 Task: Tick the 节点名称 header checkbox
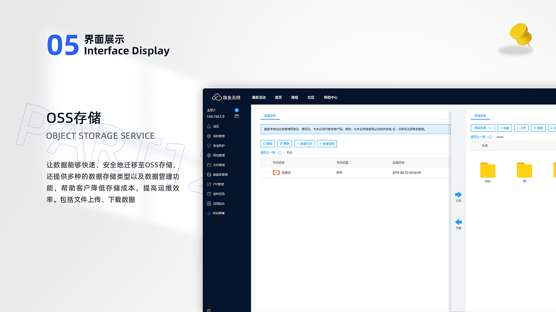pos(267,162)
